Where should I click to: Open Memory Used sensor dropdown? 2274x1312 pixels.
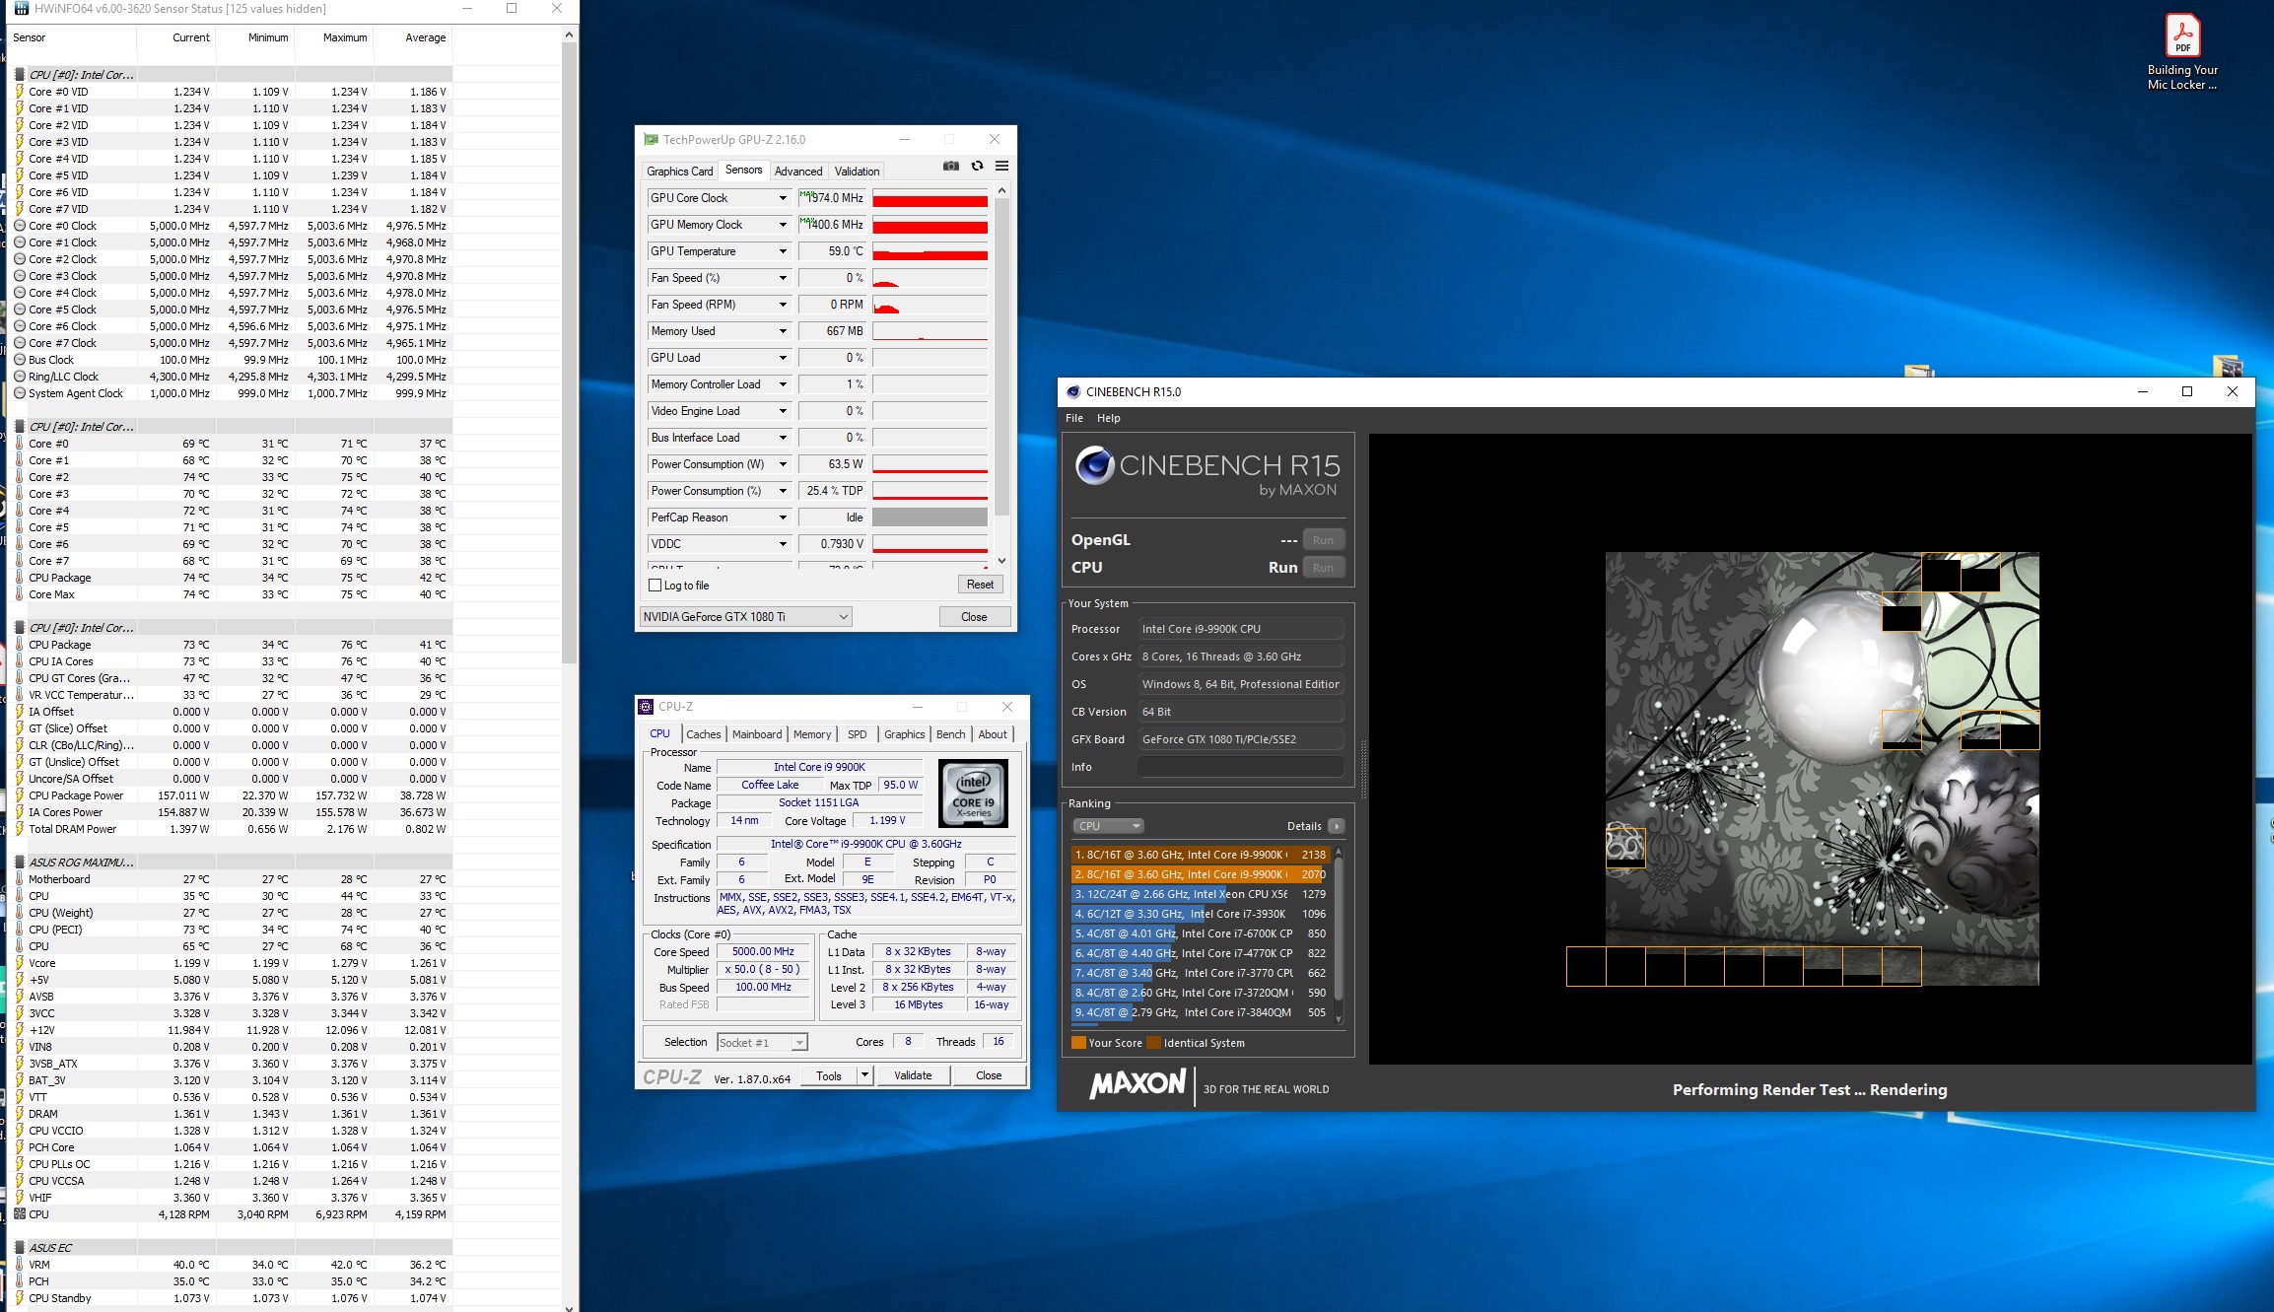click(783, 331)
